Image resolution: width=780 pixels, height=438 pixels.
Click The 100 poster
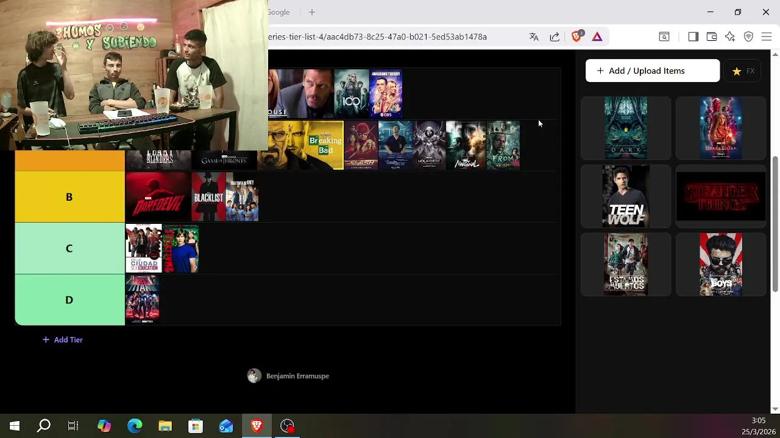[x=352, y=94]
